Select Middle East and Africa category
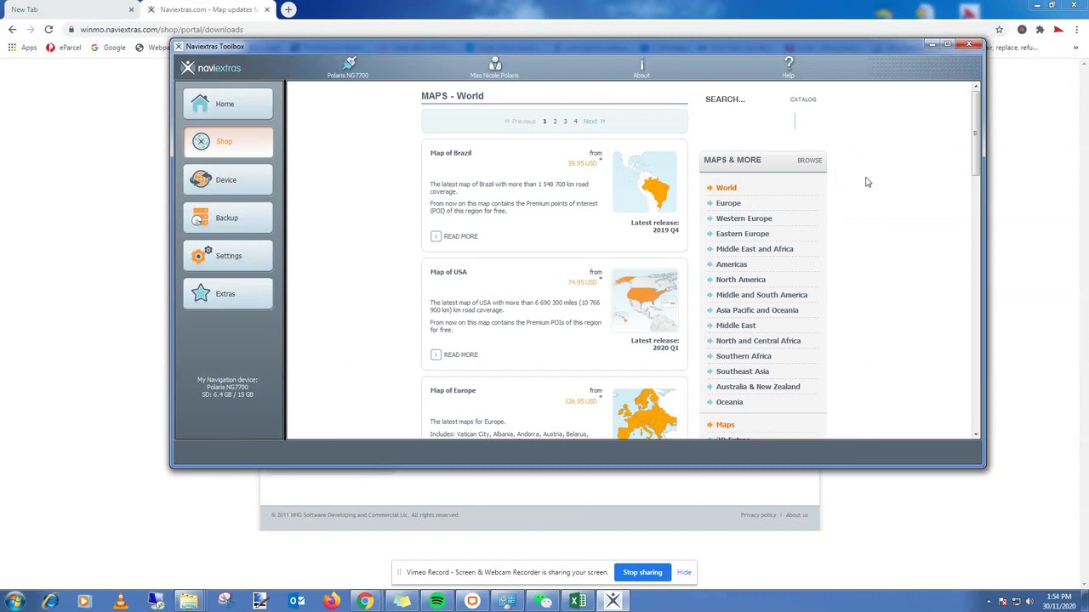The width and height of the screenshot is (1089, 612). point(755,249)
